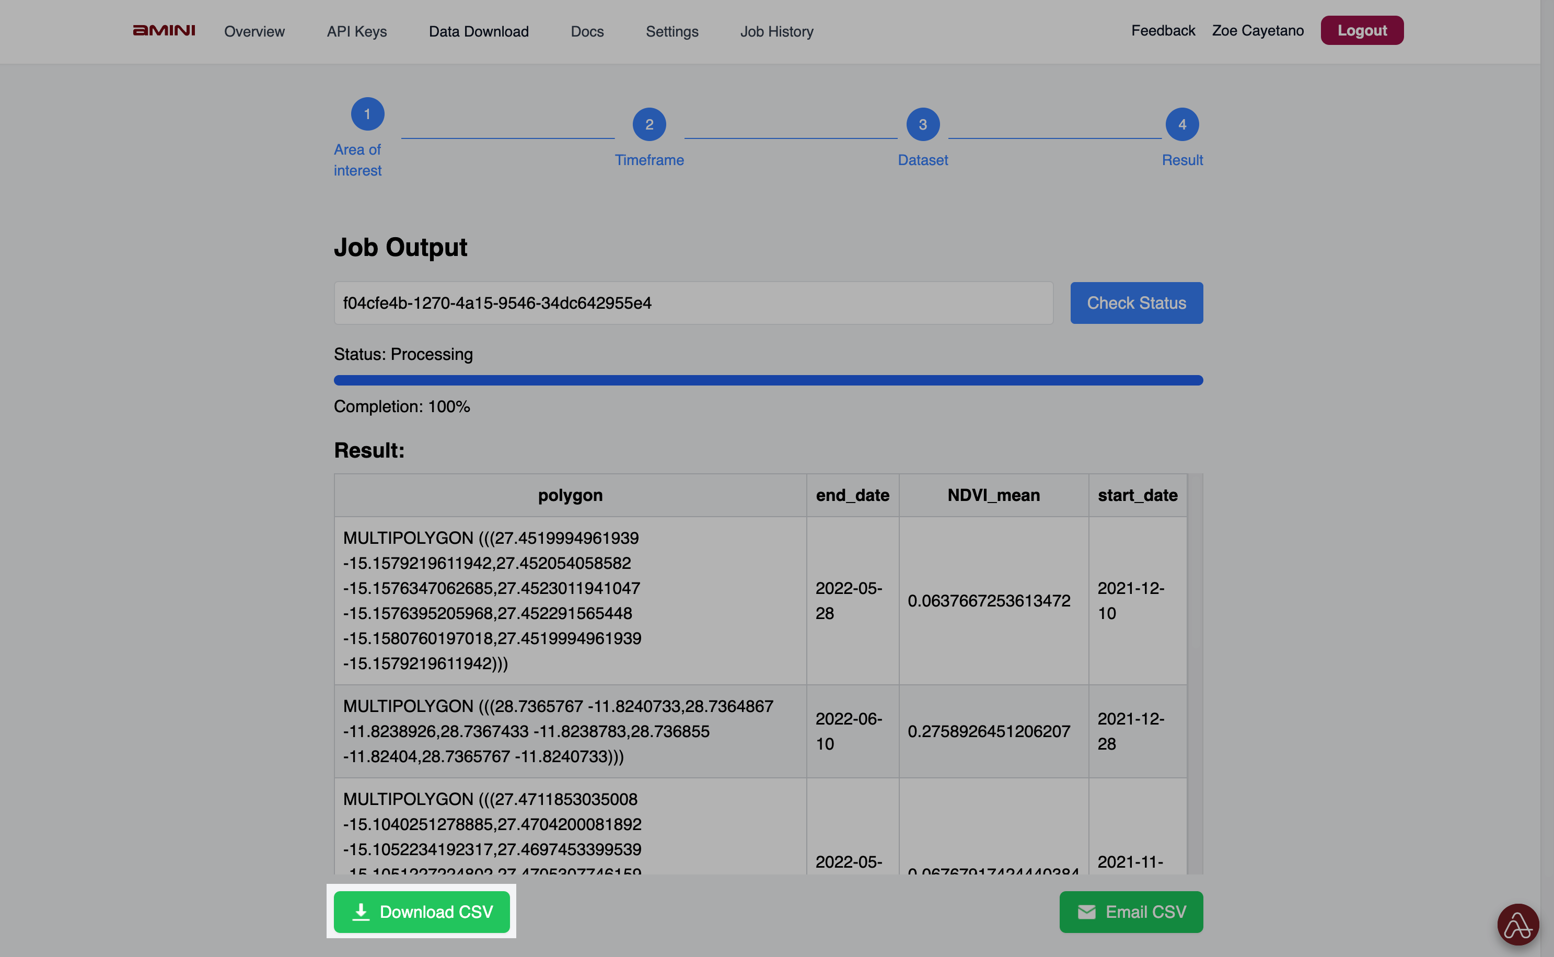
Task: View Job History
Action: coord(776,31)
